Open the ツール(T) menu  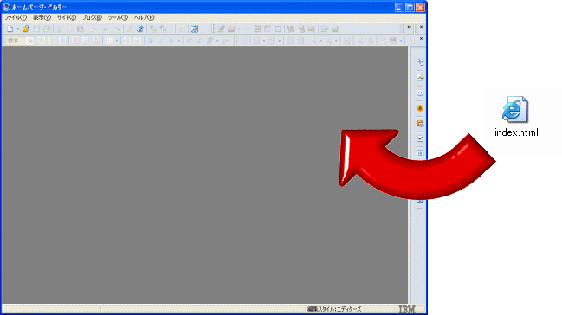coord(118,17)
